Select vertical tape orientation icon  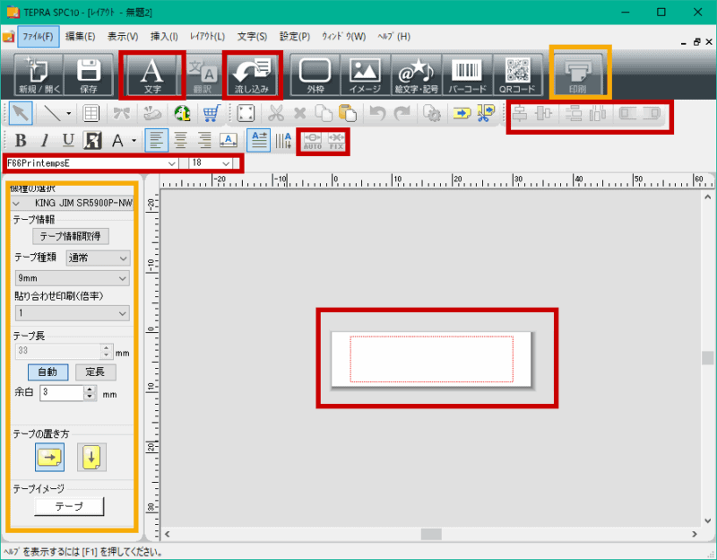click(x=91, y=457)
